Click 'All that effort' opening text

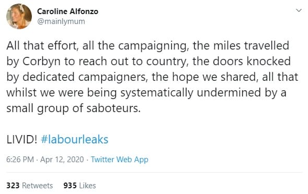point(42,46)
